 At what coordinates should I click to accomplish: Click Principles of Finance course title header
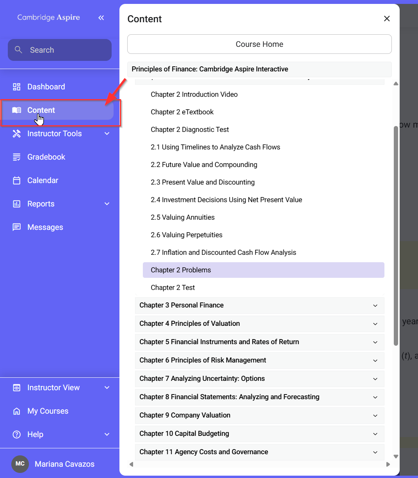coord(260,69)
